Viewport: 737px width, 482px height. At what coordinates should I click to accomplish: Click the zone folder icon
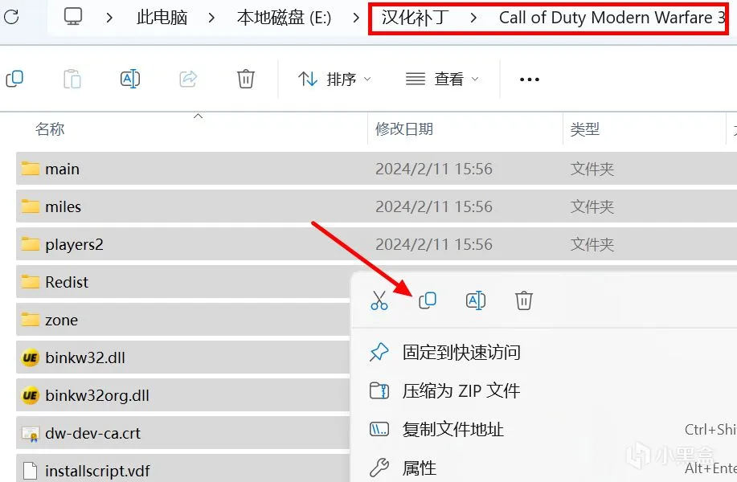30,319
